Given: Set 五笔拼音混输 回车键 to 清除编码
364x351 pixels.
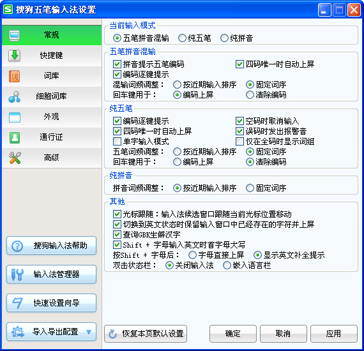Looking at the screenshot, I should [250, 95].
